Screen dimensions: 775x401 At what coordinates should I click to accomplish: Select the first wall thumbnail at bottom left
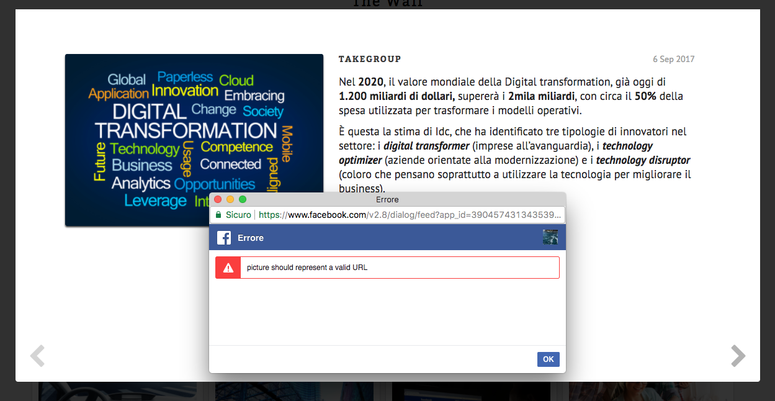[x=118, y=391]
